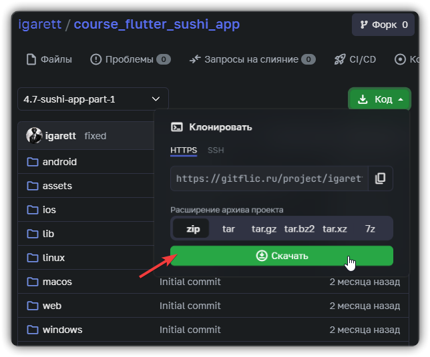Click the igarett user avatar
The width and height of the screenshot is (430, 357).
pos(34,136)
